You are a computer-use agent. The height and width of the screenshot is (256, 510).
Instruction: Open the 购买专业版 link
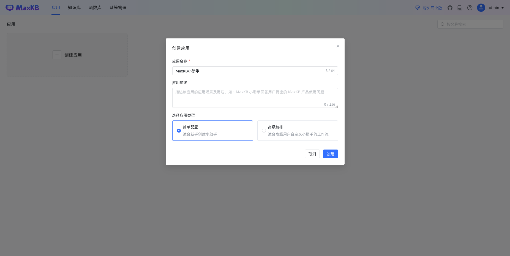click(432, 8)
